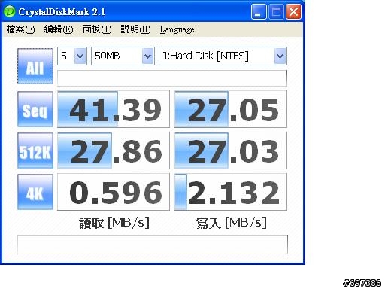Viewport: 385px width, 289px height.
Task: Start the Seq sequential test
Action: click(35, 109)
